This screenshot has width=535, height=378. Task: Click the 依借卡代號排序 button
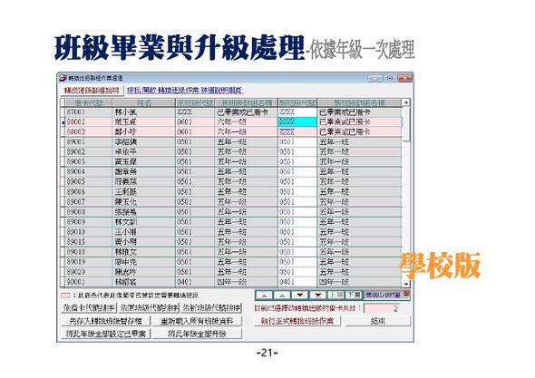(90, 308)
